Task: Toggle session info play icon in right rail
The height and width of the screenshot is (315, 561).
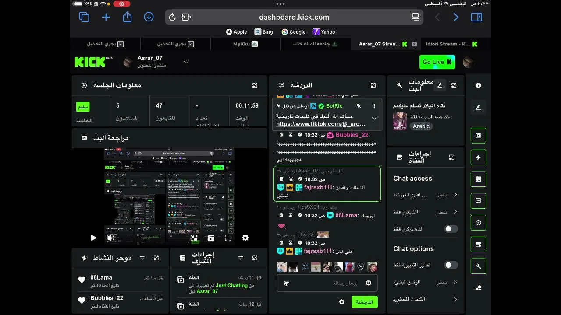Action: 478,223
